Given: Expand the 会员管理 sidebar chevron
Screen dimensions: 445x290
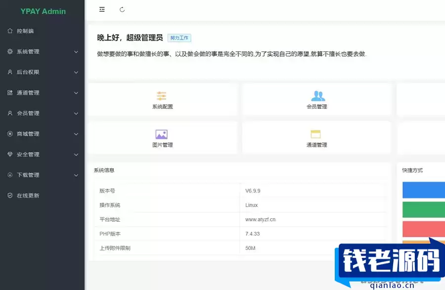Looking at the screenshot, I should point(76,114).
